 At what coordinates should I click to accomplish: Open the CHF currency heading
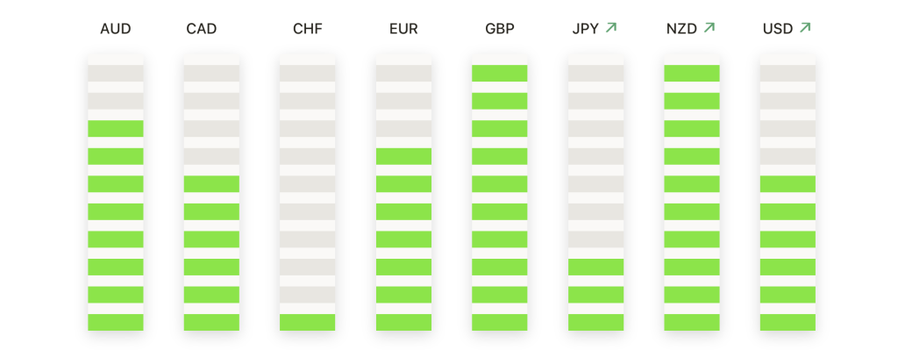(308, 29)
